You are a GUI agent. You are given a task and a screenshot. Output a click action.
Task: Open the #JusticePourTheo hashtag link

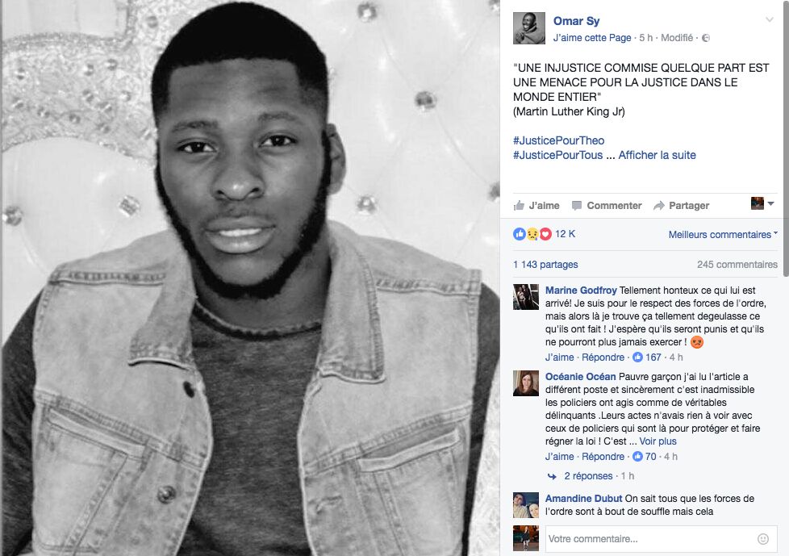[558, 140]
